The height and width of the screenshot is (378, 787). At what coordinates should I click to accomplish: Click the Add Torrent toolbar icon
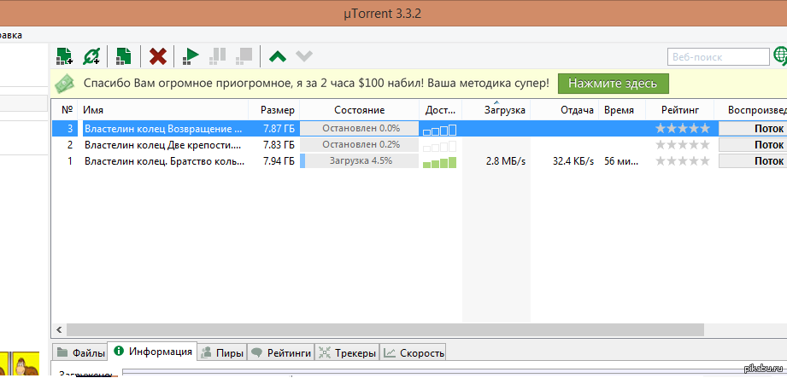(x=64, y=56)
